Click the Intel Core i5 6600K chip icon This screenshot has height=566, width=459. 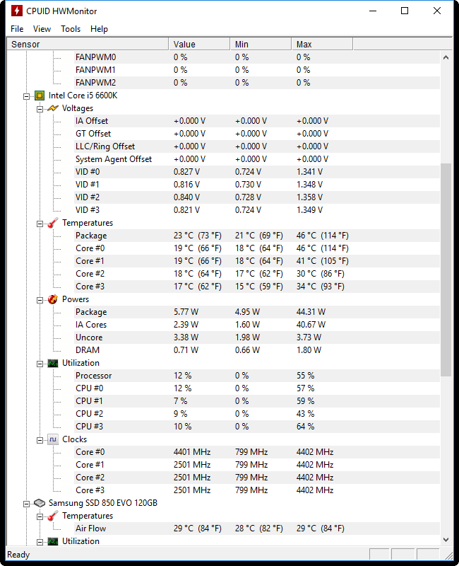40,96
